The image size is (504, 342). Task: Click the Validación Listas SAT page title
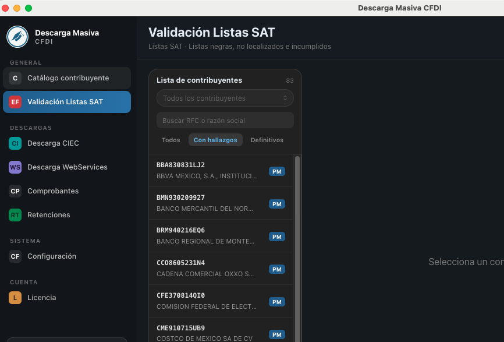click(211, 33)
